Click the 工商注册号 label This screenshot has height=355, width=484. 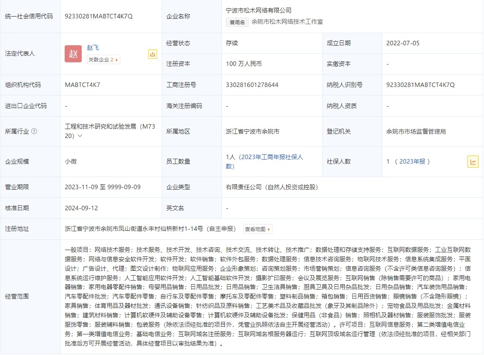point(181,85)
